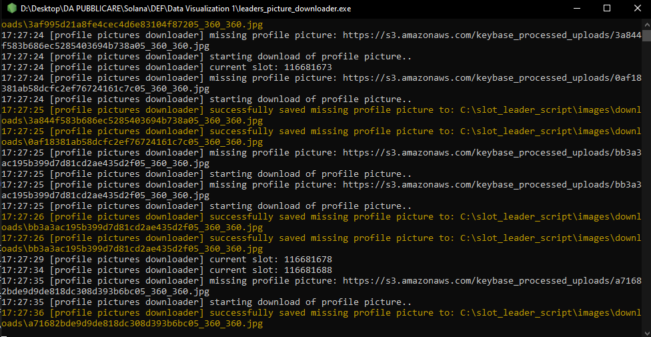
Task: Click the yellow oads\0af18381ab58dcfc2ef76724161c7c05 filename line
Action: [x=132, y=142]
